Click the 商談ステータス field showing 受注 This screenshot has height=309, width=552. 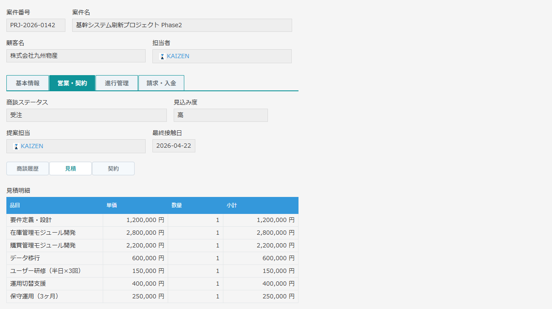pyautogui.click(x=87, y=115)
